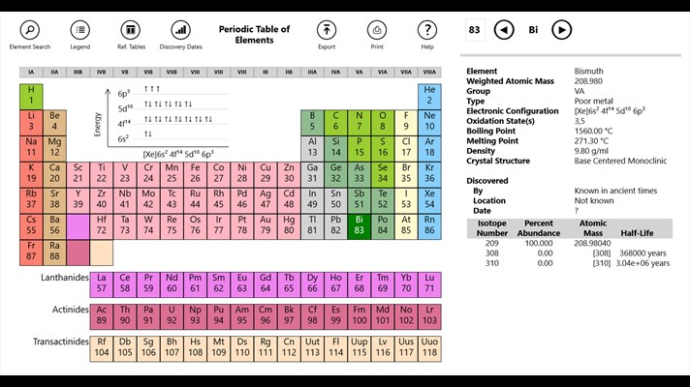Select Uranium (U 92) cell
Image resolution: width=690 pixels, height=387 pixels.
(172, 316)
